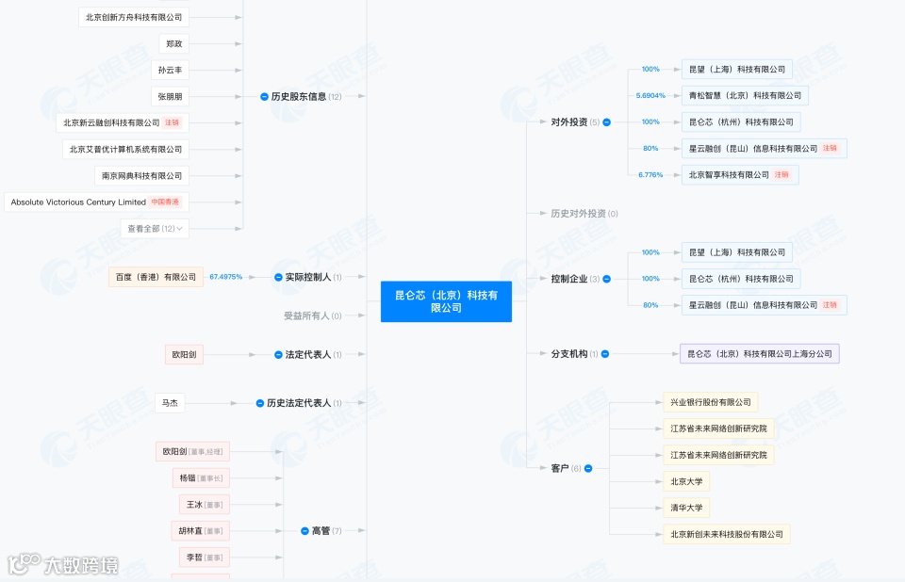Open 昆望（上海）科技有限公司 under 控制企业
This screenshot has width=905, height=582.
point(737,252)
